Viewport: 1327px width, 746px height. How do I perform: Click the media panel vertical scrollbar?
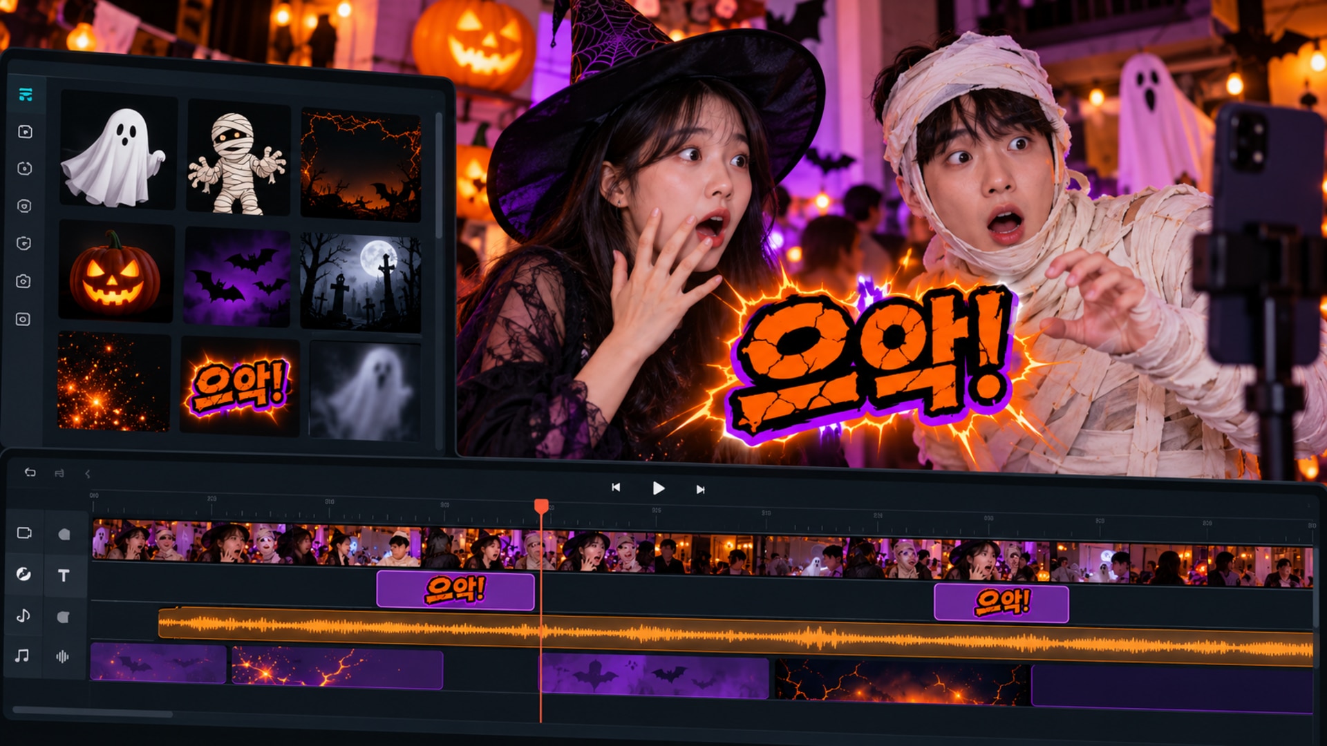[439, 176]
